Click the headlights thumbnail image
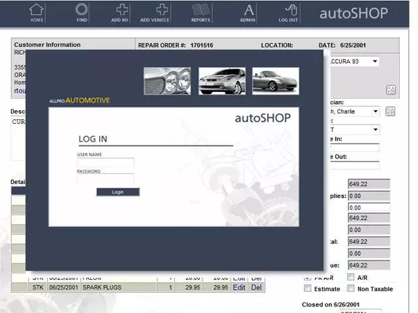The height and width of the screenshot is (313, 418). pos(167,81)
